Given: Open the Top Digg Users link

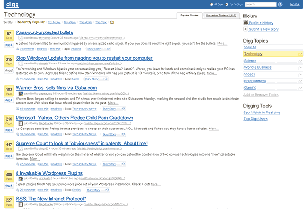Looking at the screenshot, I should point(256,119).
